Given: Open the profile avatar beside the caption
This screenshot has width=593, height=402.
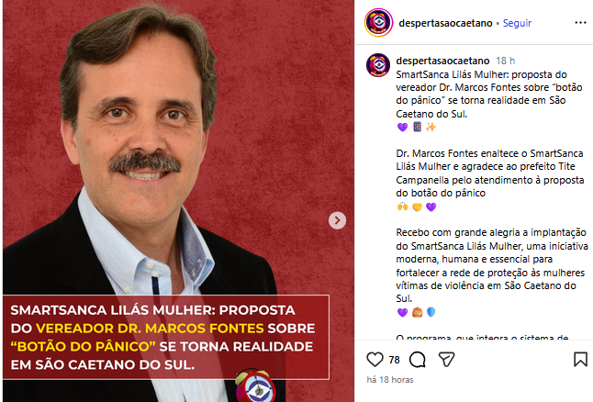Looking at the screenshot, I should click(x=378, y=65).
